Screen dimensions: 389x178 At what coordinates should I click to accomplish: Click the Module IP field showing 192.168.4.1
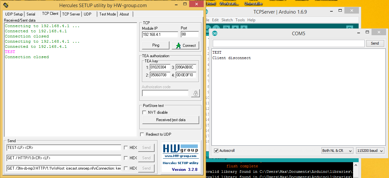[160, 34]
